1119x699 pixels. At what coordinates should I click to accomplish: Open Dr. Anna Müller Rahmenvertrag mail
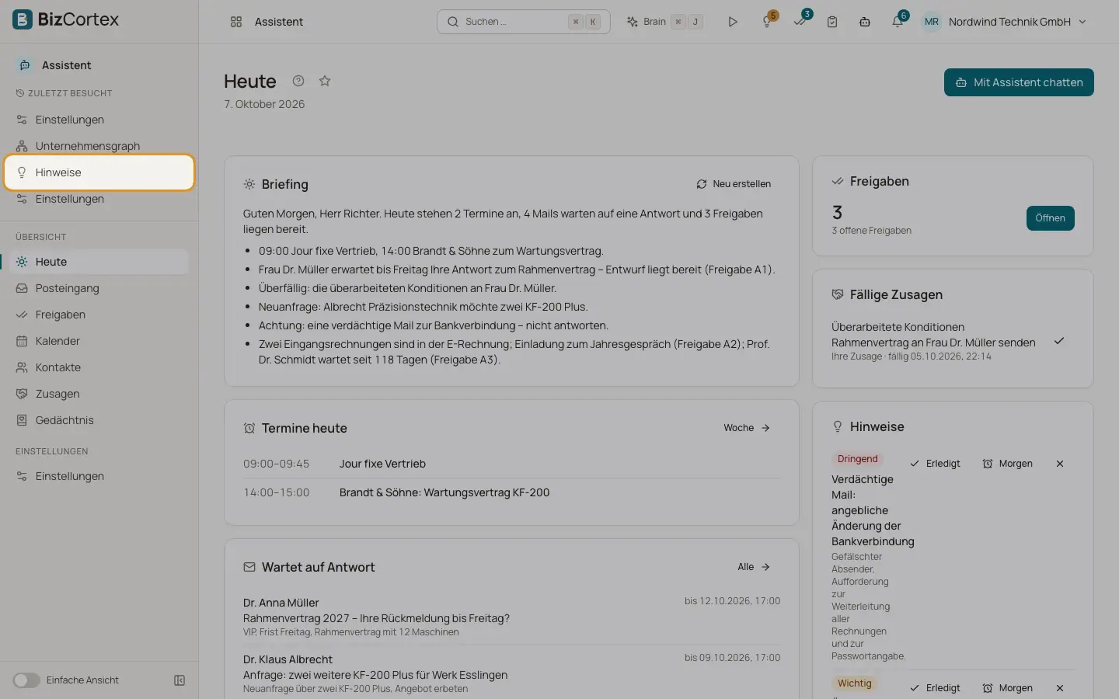[x=511, y=619]
